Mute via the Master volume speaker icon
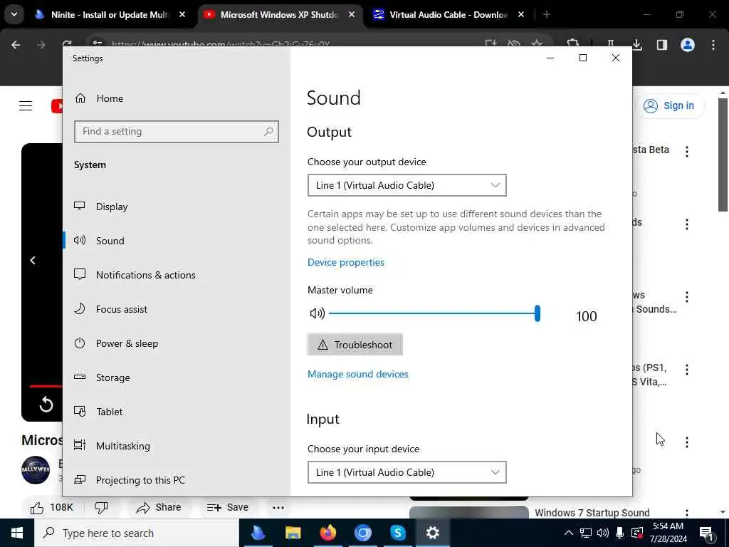Screen dimensions: 729x547 (x=317, y=313)
